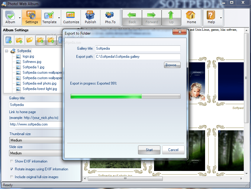Open the Template button dropdown arrow
This screenshot has height=189, width=251.
[59, 18]
